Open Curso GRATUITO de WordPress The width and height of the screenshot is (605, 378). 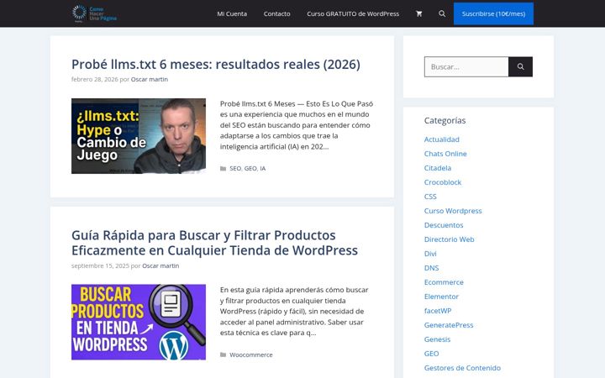[x=353, y=14]
